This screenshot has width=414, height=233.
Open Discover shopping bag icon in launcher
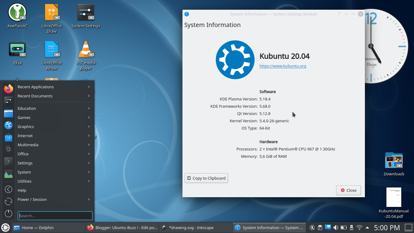8,138
